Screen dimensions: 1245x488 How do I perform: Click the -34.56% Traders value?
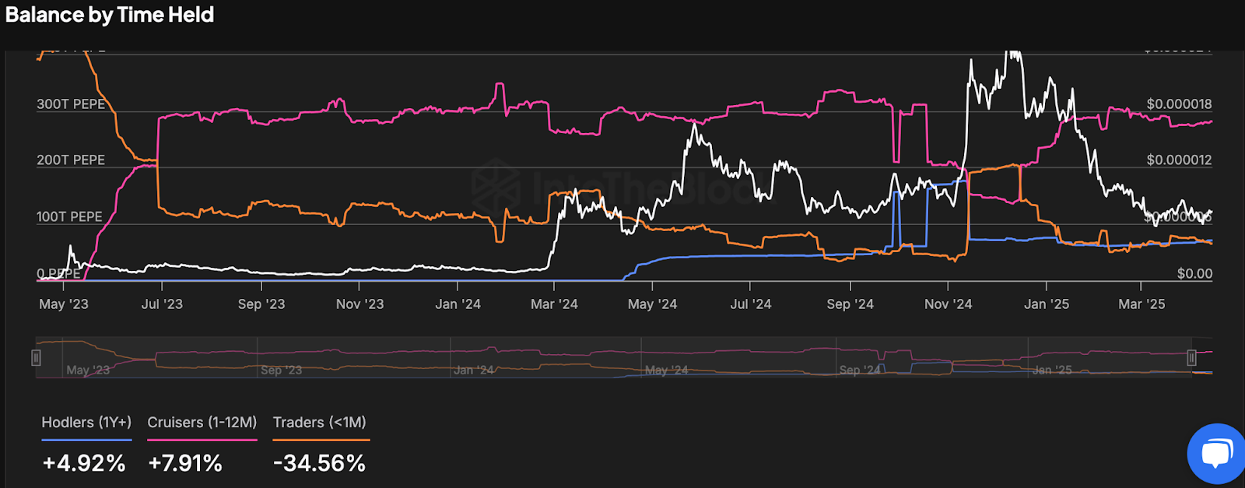320,463
